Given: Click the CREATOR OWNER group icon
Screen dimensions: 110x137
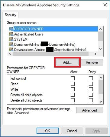Looking at the screenshot, I should point(11,29).
